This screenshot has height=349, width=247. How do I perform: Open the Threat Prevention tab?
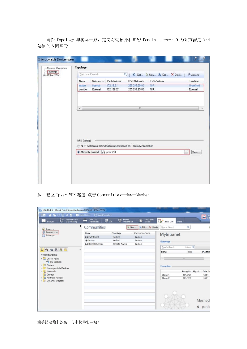(126, 221)
